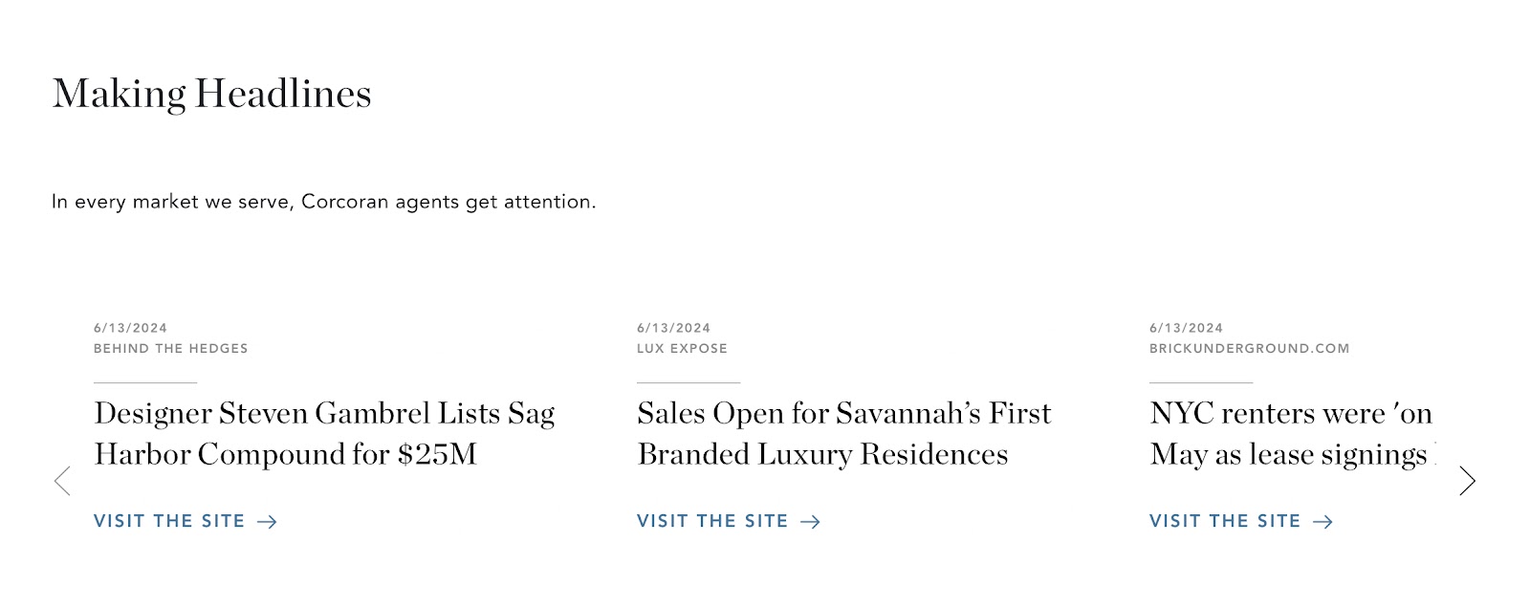
Task: Click the divider line below Lux Expose
Action: tap(688, 382)
